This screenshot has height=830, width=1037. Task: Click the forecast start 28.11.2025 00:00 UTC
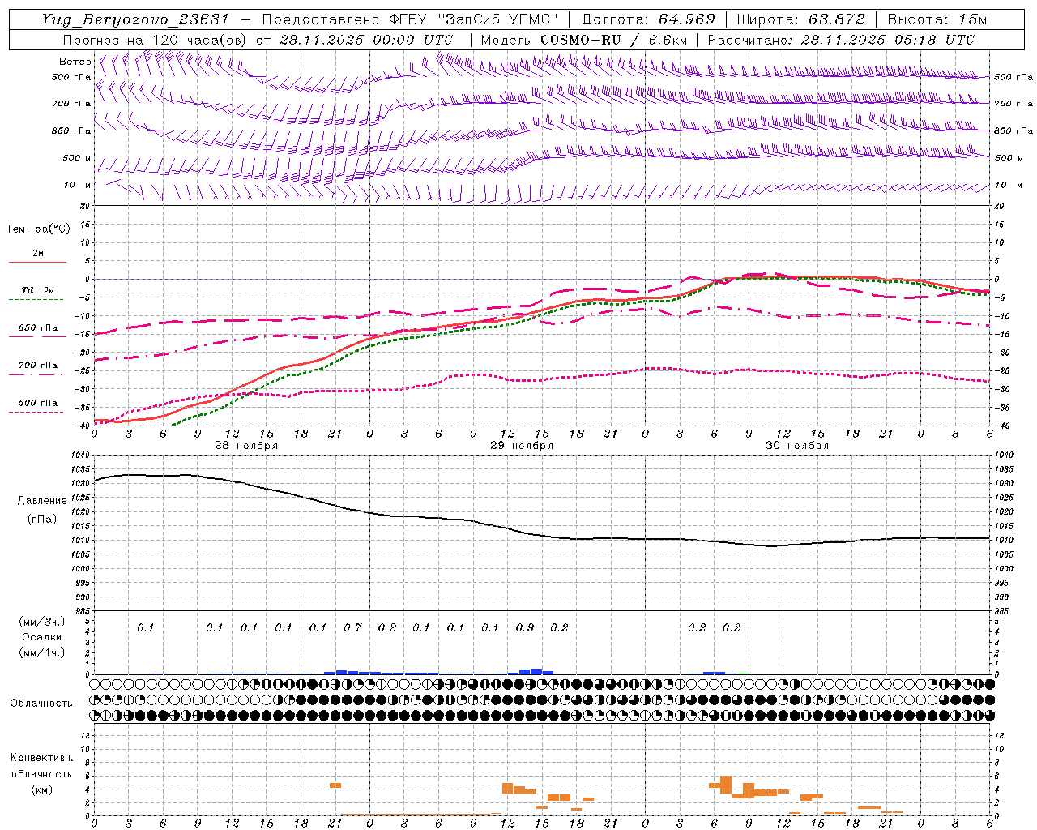pyautogui.click(x=366, y=40)
